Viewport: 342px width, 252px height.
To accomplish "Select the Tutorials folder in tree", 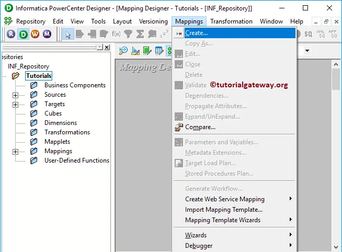I will 39,76.
